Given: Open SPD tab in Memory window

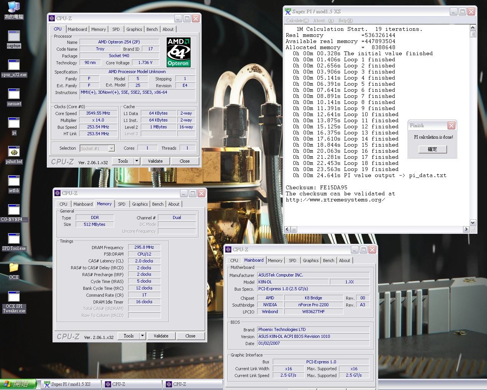Looking at the screenshot, I should tap(122, 204).
